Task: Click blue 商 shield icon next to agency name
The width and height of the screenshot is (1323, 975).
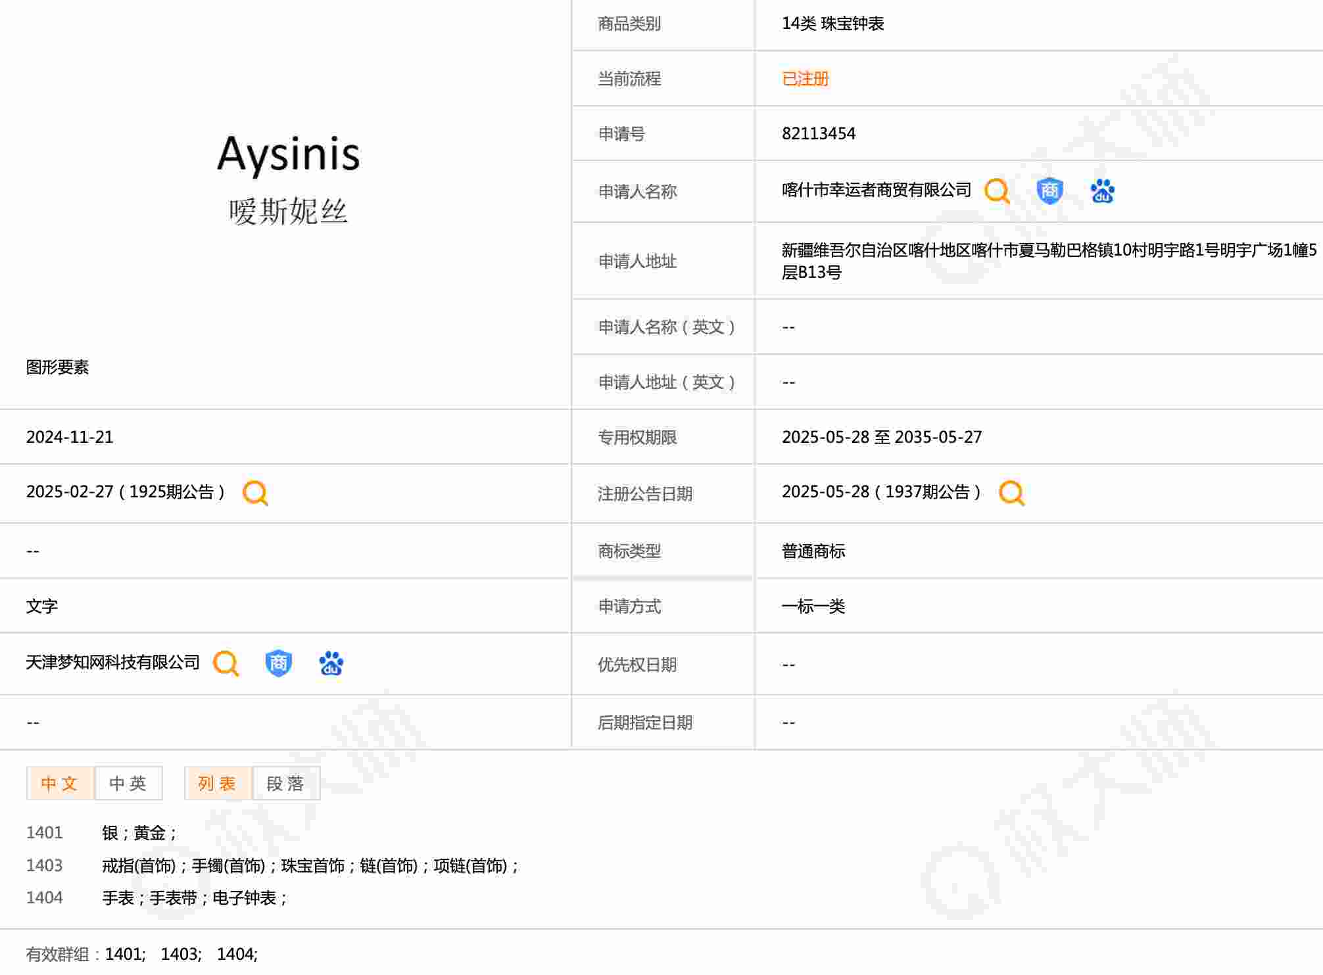Action: point(278,664)
